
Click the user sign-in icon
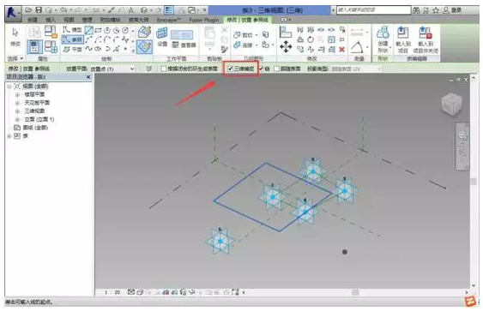click(445, 10)
